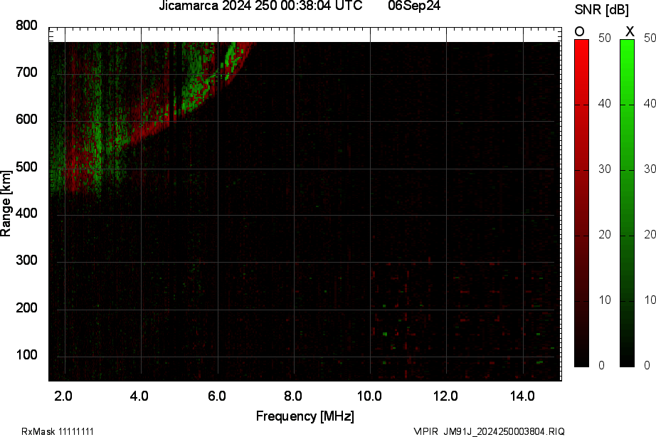Click the 10.0 frequency tick label
Viewport: 656px width, 437px height.
click(x=369, y=396)
